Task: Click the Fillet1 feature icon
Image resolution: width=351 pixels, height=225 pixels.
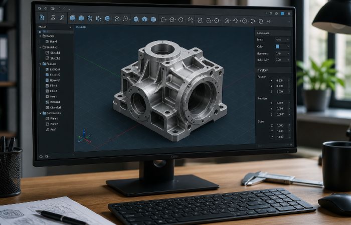Action: click(x=47, y=85)
